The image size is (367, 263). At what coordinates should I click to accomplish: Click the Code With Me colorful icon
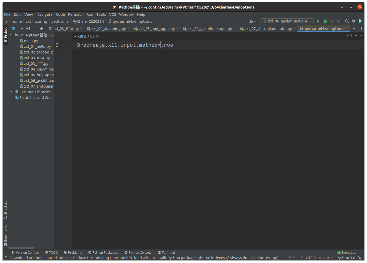click(360, 21)
